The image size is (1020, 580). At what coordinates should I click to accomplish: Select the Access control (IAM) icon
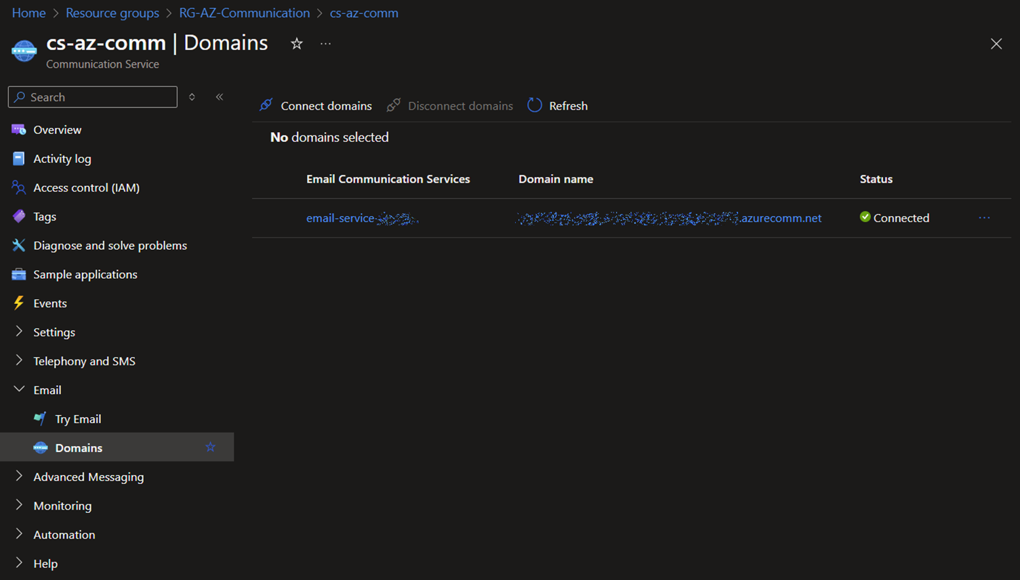click(x=18, y=187)
